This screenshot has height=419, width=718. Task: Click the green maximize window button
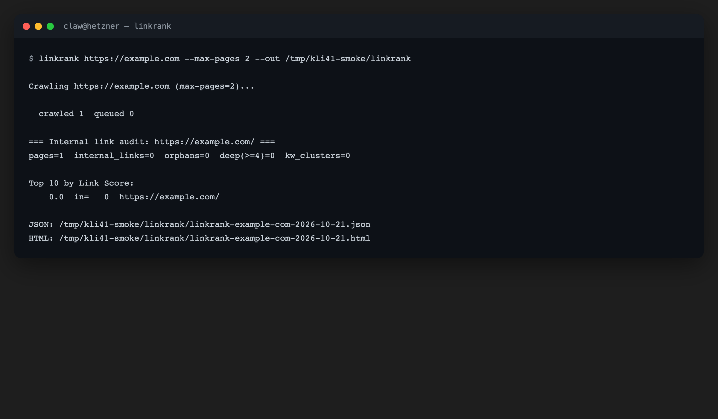pos(50,26)
